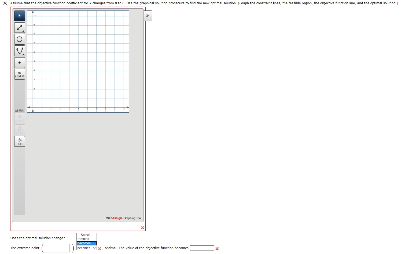The image size is (408, 254).
Task: Click the red X below the graphing tool
Action: (142, 228)
